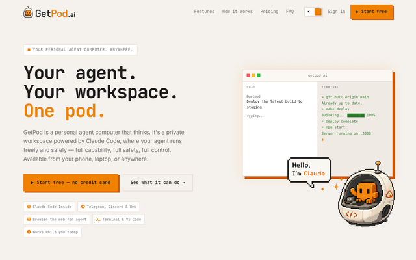
Task: Click the green Building progress bar
Action: [x=356, y=115]
